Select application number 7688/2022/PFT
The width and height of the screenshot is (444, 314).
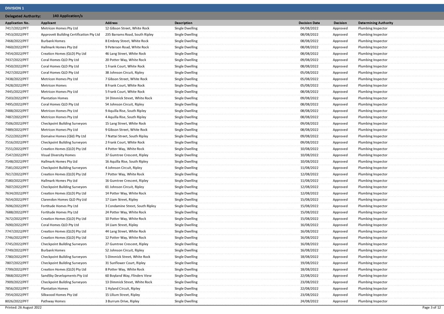pos(17,212)
